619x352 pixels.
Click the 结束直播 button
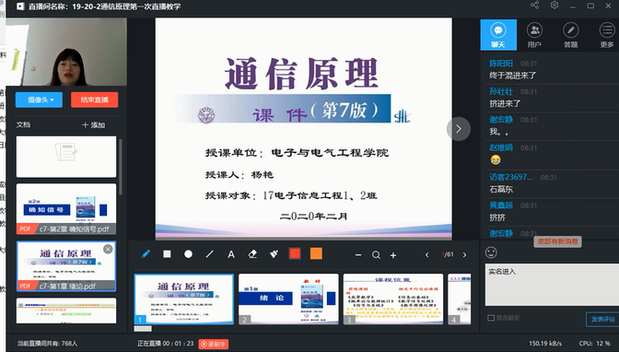tap(94, 100)
